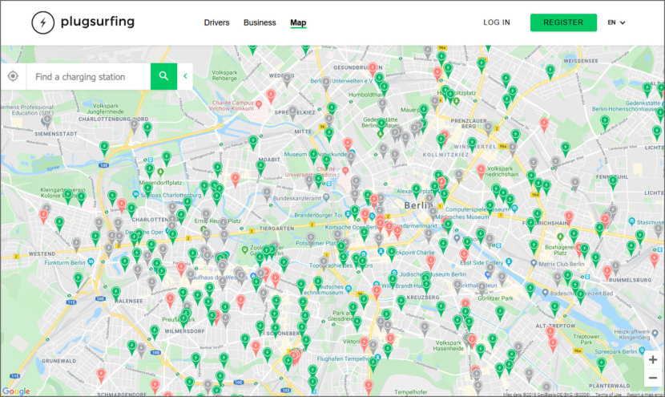The height and width of the screenshot is (397, 665).
Task: Click the 'Volkspark Jungfernheide' map label
Action: pos(105,108)
